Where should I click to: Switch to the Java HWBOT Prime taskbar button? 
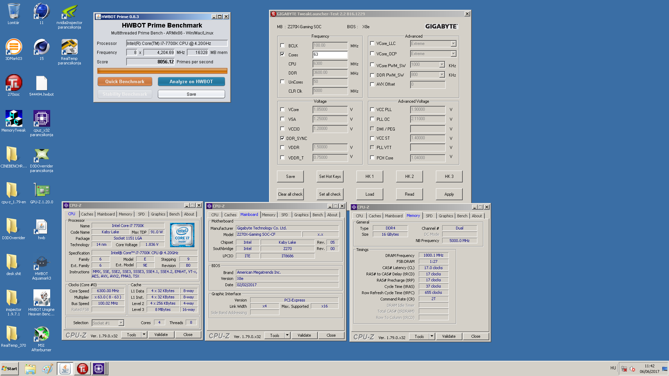click(x=65, y=369)
